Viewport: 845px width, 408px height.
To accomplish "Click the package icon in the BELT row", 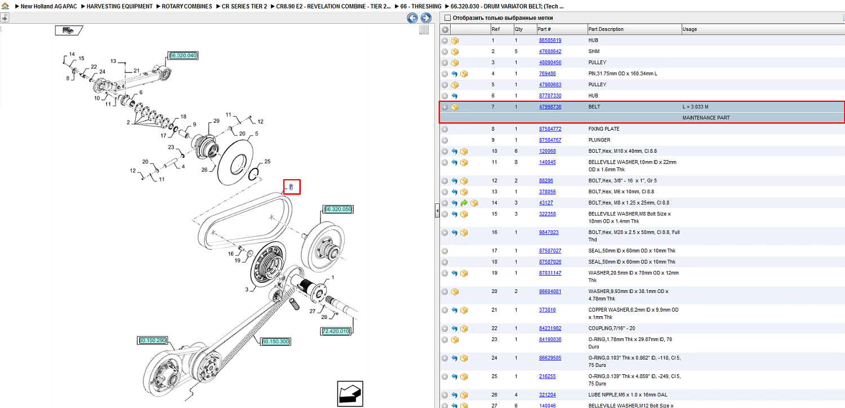I will coord(455,107).
